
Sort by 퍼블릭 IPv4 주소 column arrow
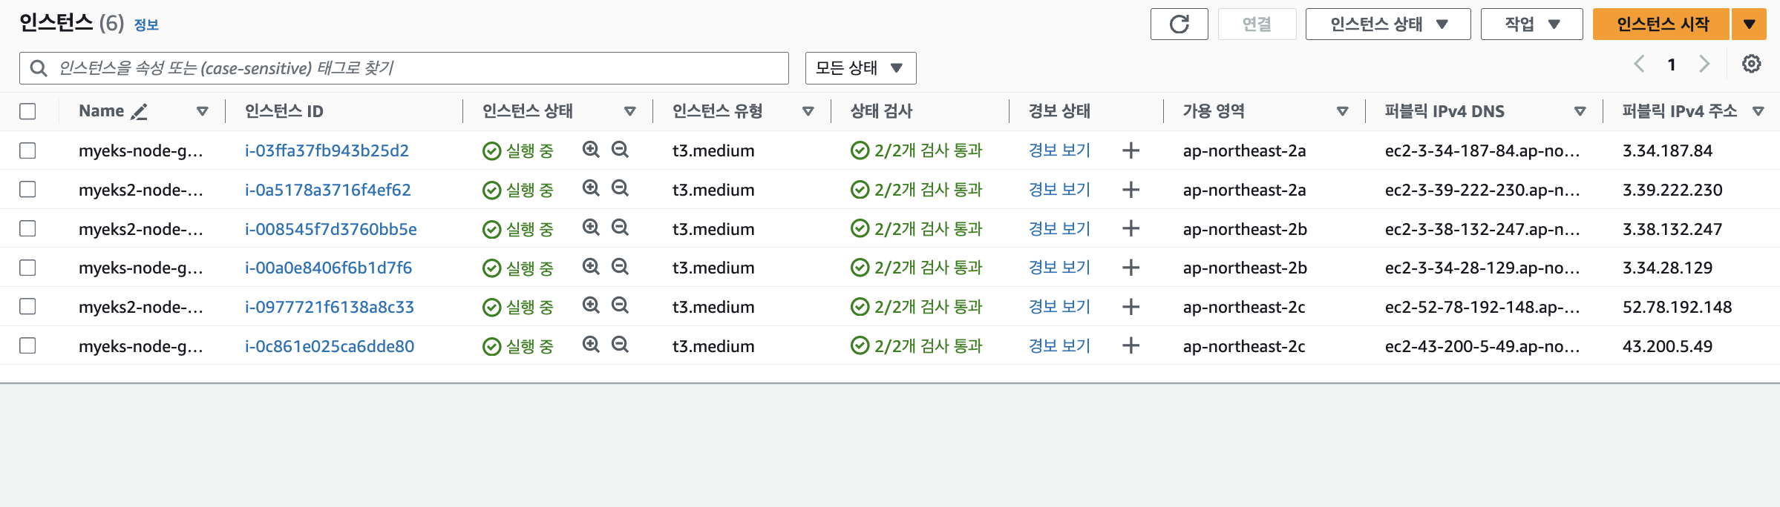[1758, 111]
